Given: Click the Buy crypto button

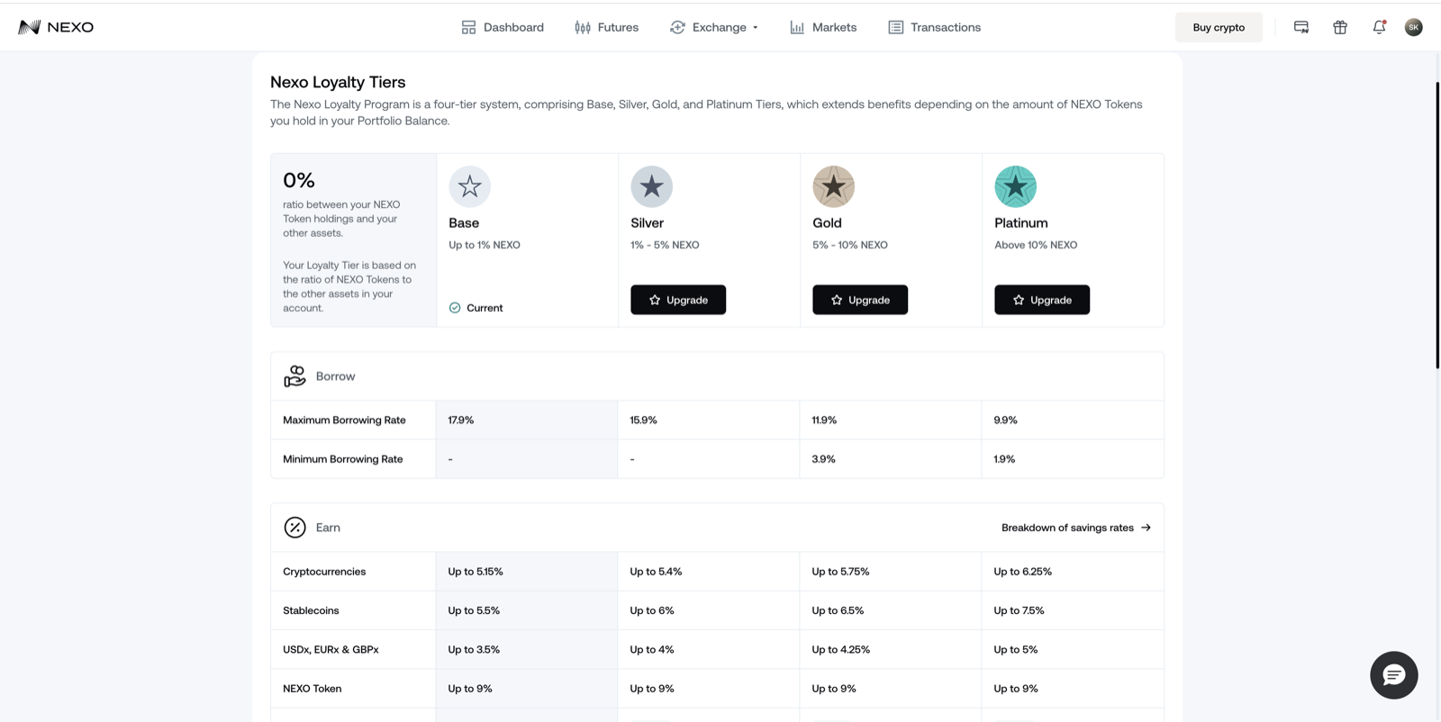Looking at the screenshot, I should point(1219,27).
